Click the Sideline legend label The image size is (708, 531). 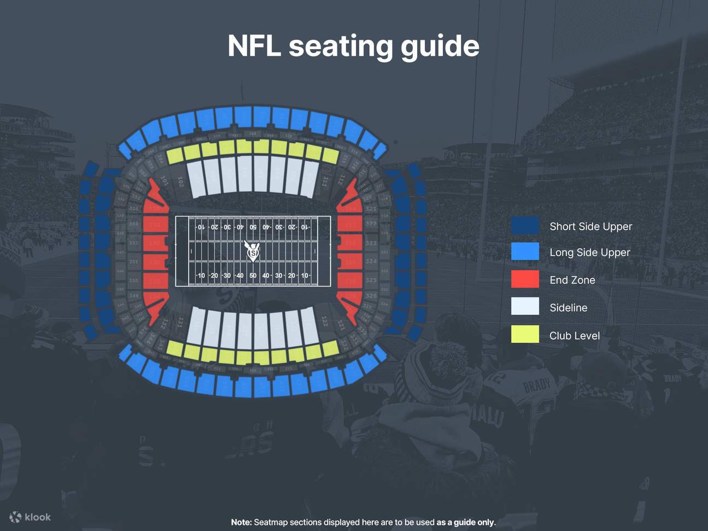click(568, 308)
